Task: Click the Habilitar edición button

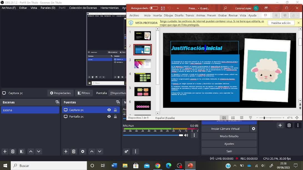Action: [x=281, y=23]
